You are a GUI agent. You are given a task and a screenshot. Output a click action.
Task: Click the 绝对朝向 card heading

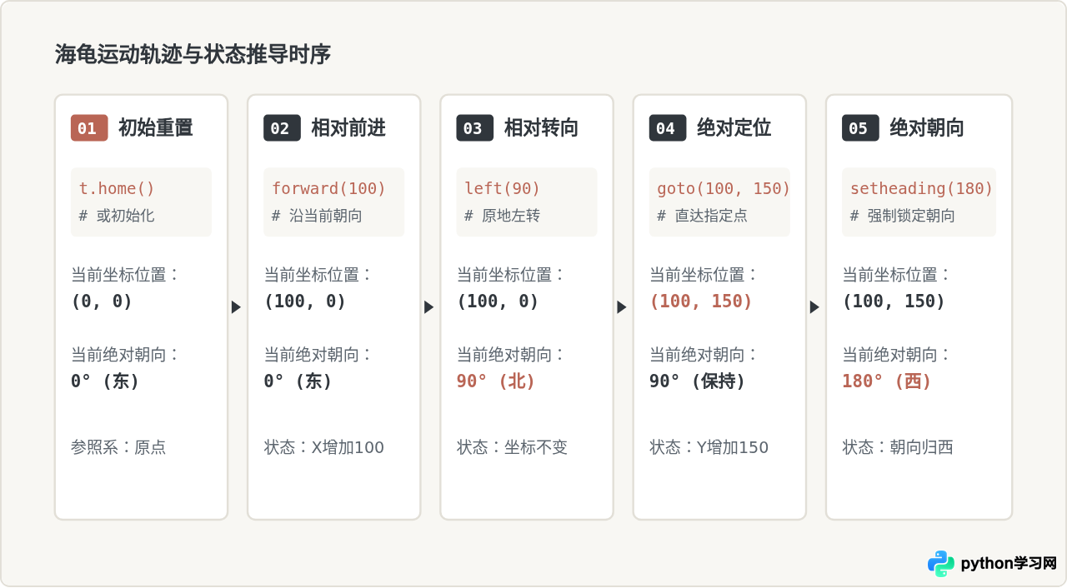[x=927, y=127]
